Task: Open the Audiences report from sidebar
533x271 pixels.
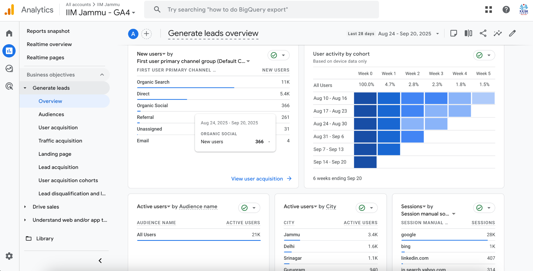Action: [x=51, y=114]
